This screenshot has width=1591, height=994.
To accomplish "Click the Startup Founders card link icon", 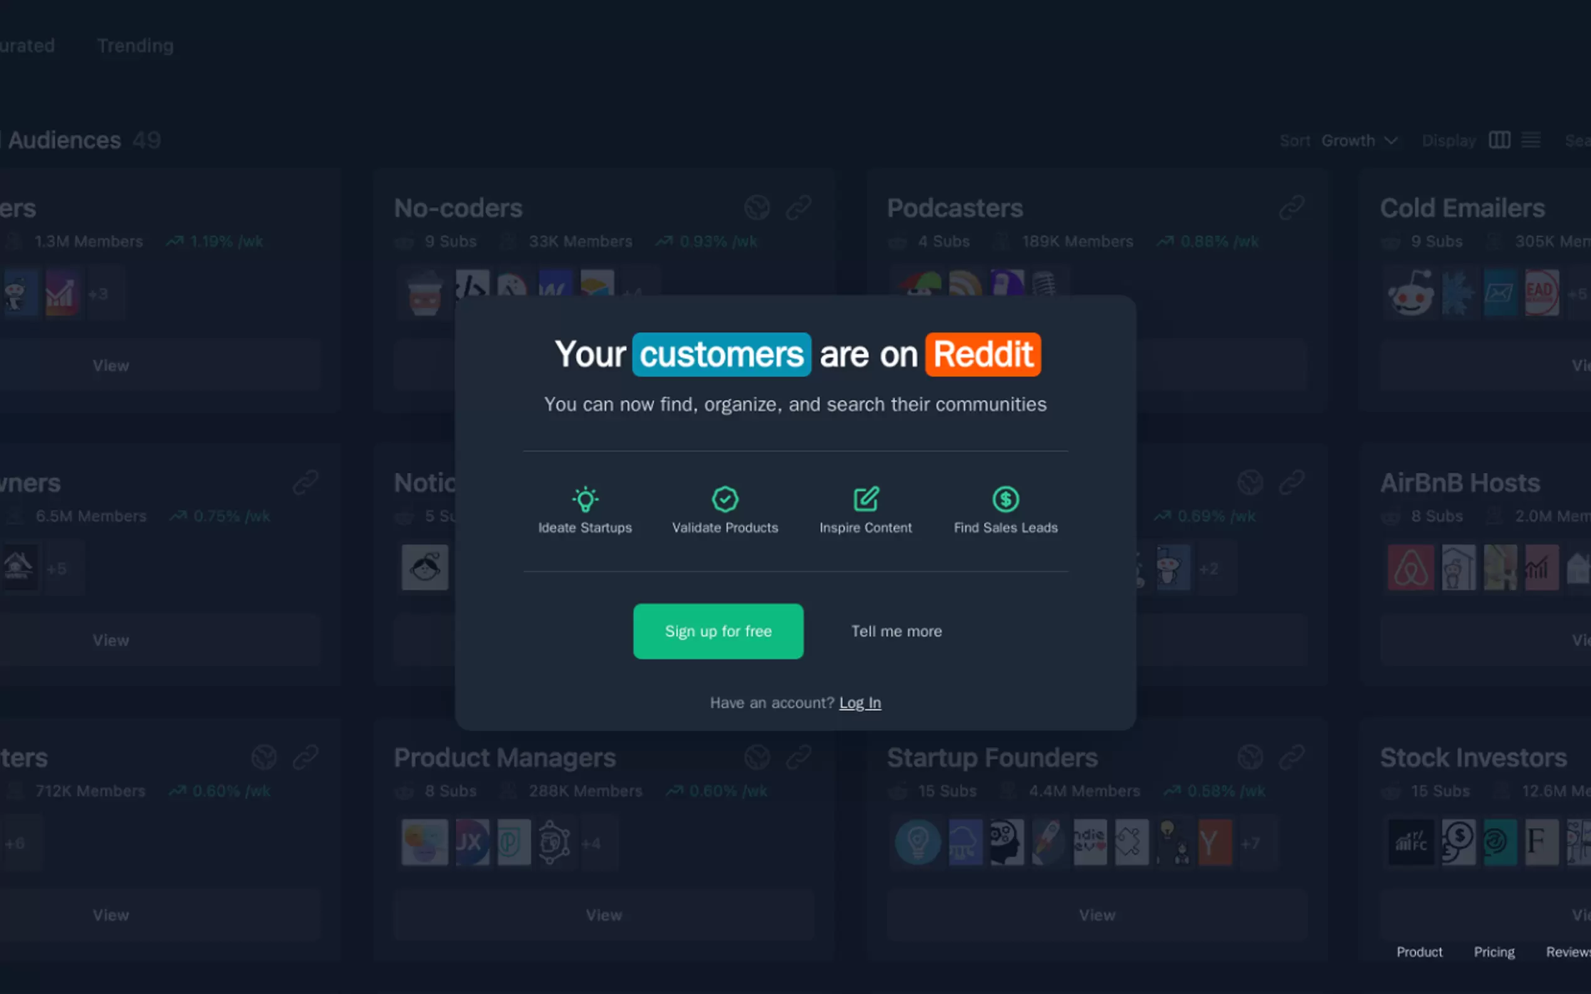I will click(x=1291, y=757).
